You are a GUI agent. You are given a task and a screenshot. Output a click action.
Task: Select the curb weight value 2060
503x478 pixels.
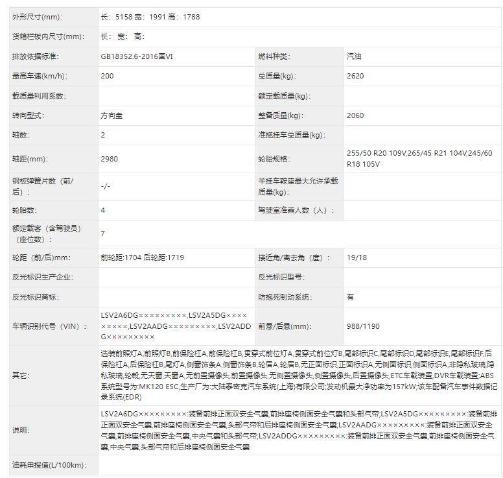point(355,115)
